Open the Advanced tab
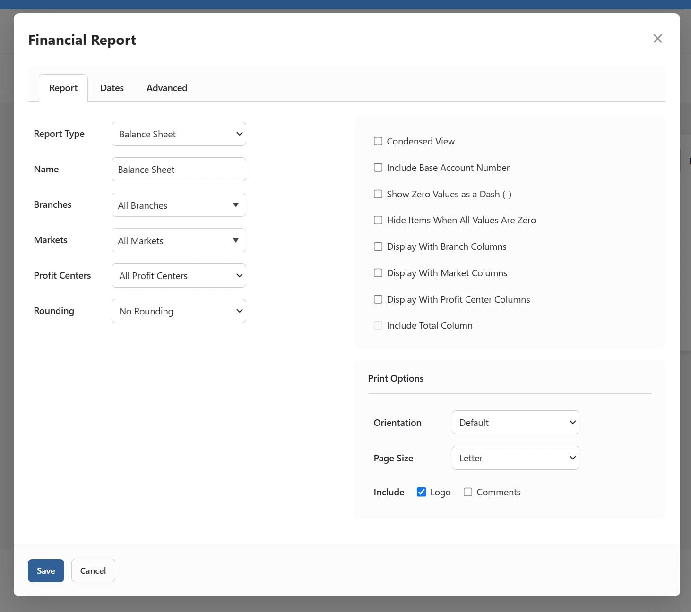 tap(167, 88)
